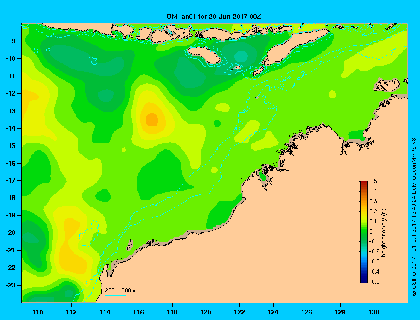Select longitude label 126
This screenshot has width=420, height=320.
pyautogui.click(x=307, y=312)
